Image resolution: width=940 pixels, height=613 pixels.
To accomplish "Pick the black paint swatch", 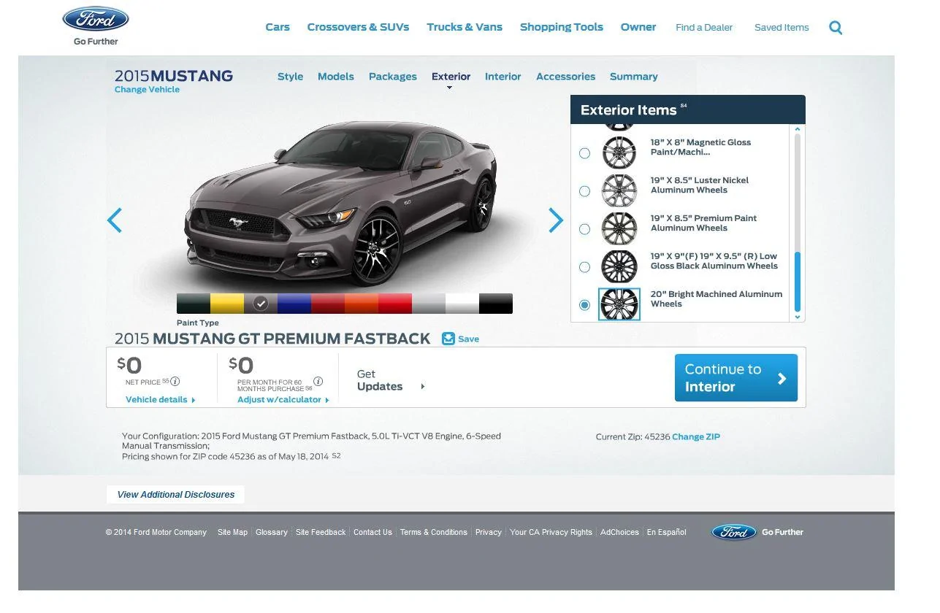I will (x=496, y=304).
